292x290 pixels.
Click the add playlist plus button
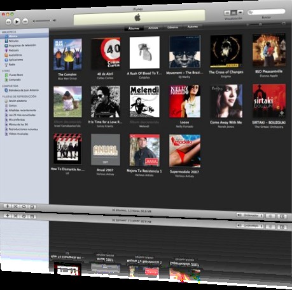tap(7, 206)
